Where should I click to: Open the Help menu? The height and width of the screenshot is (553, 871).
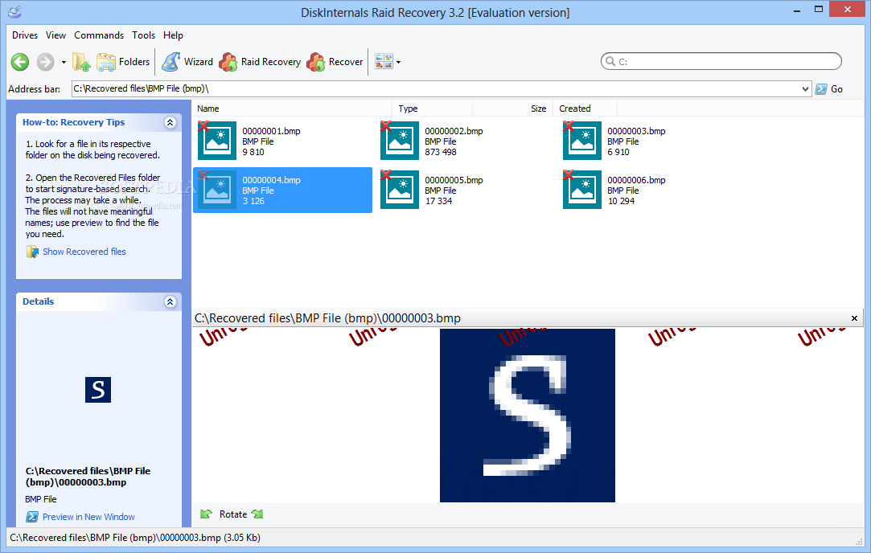(x=173, y=35)
